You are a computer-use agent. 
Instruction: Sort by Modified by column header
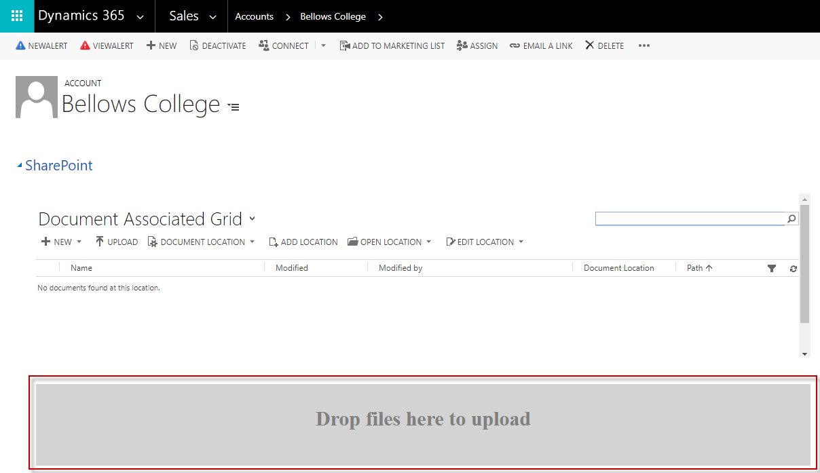point(400,268)
